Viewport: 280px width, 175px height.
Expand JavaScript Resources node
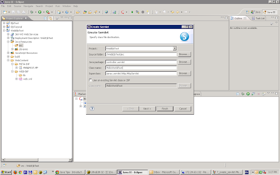point(8,53)
